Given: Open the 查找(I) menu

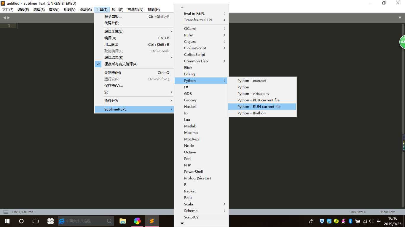Looking at the screenshot, I should coord(54,10).
